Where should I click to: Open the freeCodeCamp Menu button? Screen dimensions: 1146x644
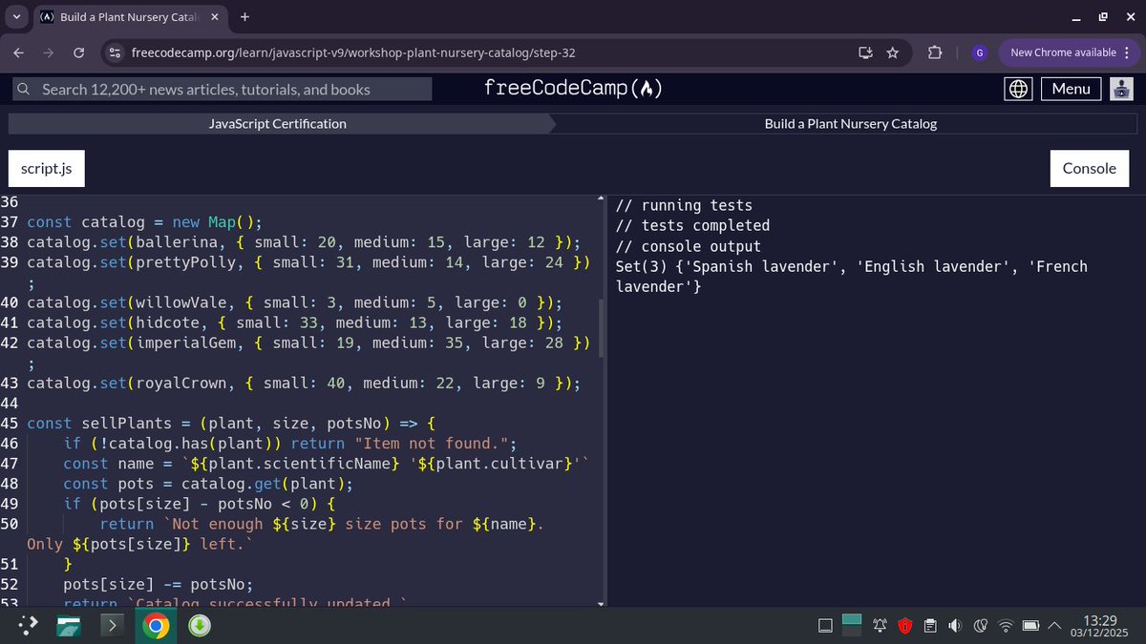click(x=1071, y=89)
